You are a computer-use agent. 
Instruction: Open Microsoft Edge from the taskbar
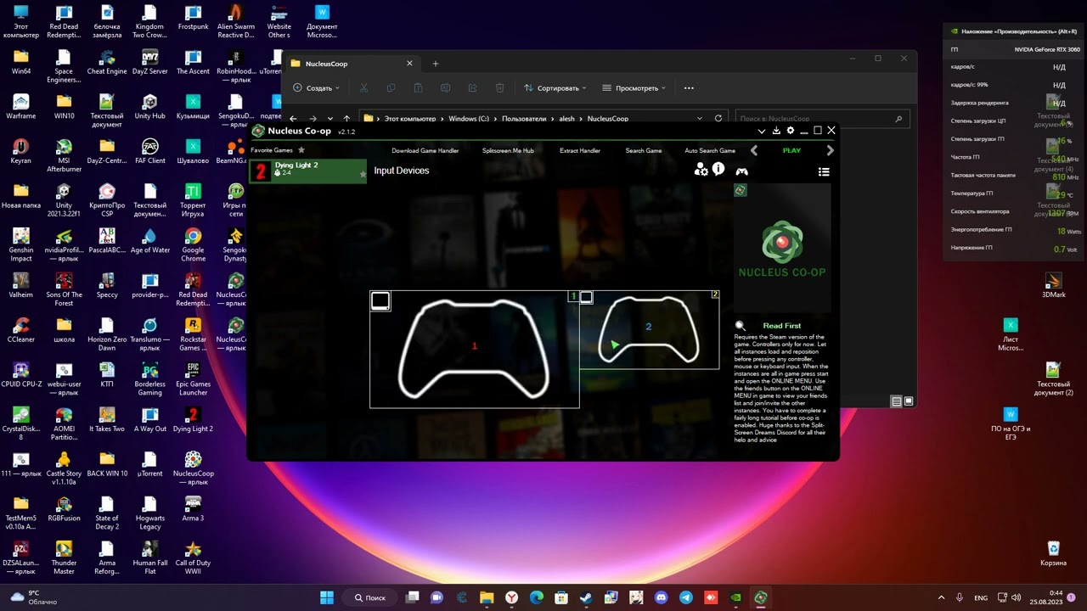click(537, 597)
